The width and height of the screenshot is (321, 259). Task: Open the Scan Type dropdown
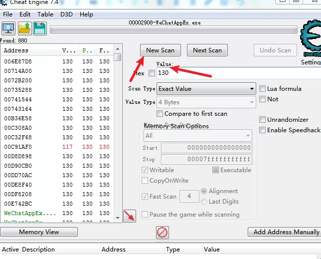(x=206, y=89)
